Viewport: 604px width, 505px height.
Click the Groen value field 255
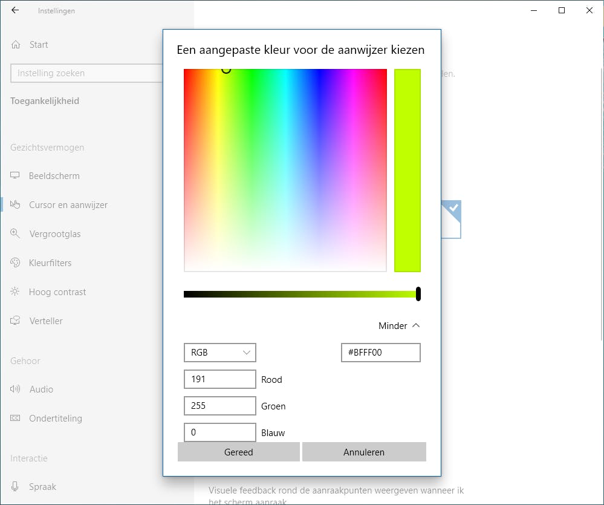[220, 406]
